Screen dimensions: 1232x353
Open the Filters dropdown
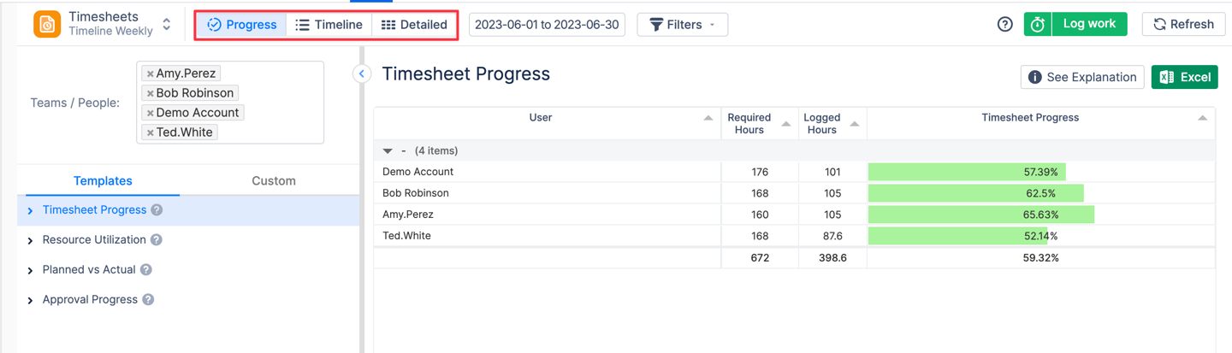click(683, 25)
